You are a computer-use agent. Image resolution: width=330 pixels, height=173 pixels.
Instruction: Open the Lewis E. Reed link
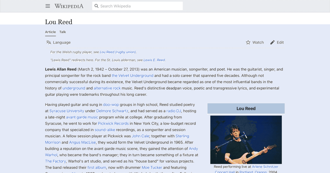tap(154, 60)
